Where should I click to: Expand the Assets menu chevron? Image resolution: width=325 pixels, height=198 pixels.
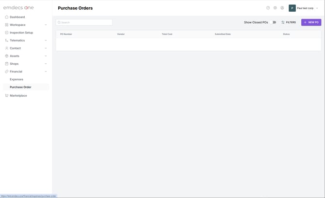[46, 56]
